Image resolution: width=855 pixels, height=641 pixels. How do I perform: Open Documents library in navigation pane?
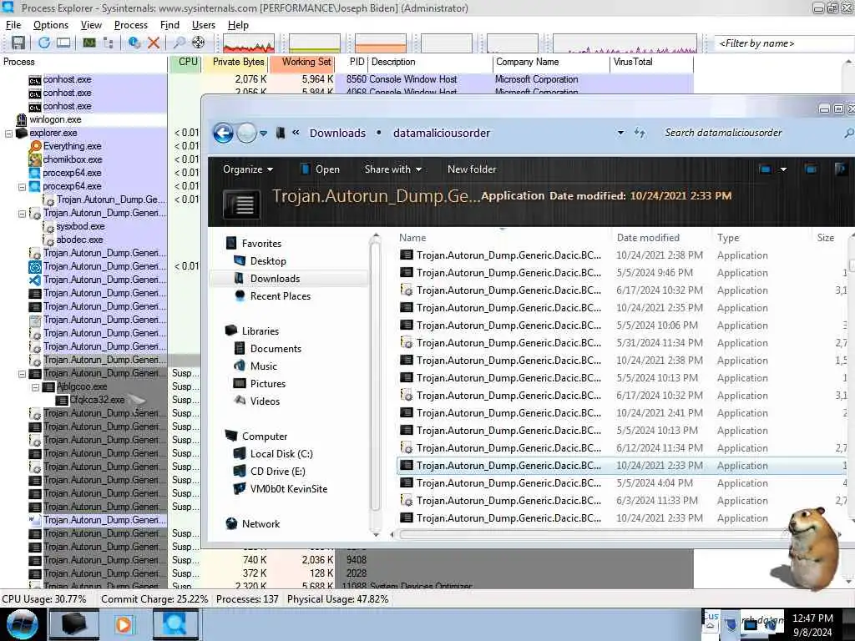pos(276,349)
